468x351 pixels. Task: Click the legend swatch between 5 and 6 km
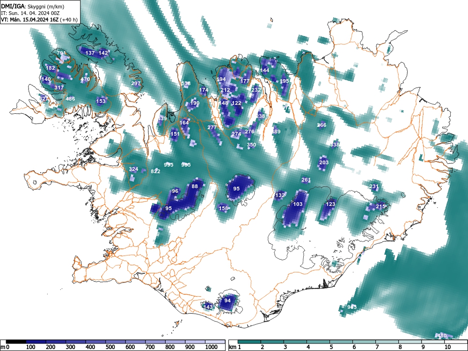[341, 342]
